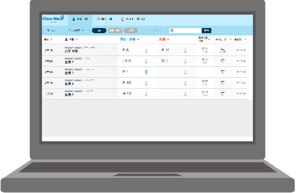The width and height of the screenshot is (297, 193).
Task: Switch to the first tab with the person icon
Action: click(80, 19)
